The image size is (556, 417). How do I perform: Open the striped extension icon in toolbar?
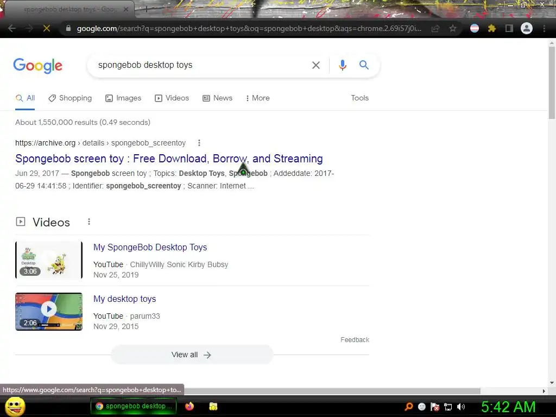click(x=475, y=28)
